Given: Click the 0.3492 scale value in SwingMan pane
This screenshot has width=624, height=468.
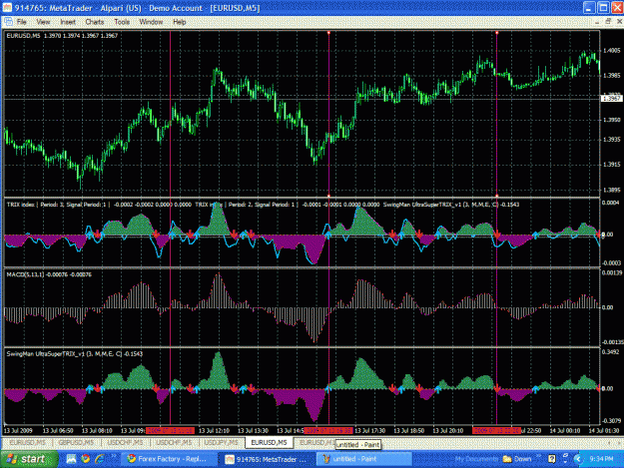Looking at the screenshot, I should (x=611, y=352).
